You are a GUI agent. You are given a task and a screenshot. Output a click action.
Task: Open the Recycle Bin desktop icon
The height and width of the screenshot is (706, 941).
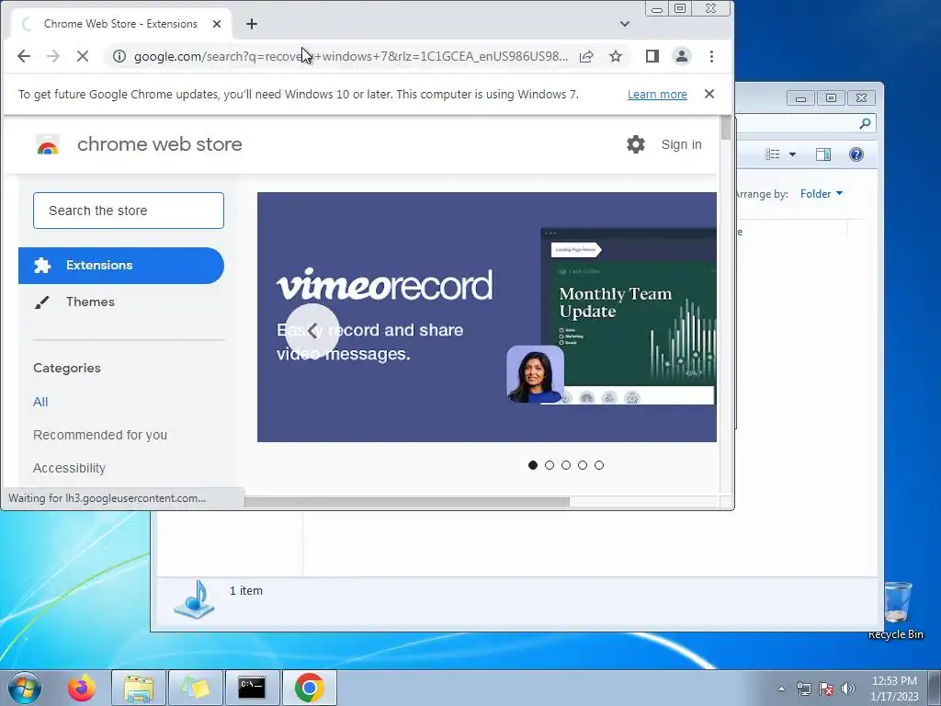pyautogui.click(x=897, y=610)
